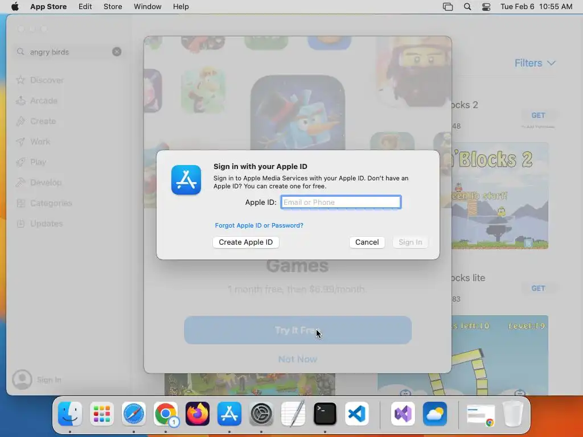Open Weather app from the Dock
583x437 pixels.
click(434, 414)
